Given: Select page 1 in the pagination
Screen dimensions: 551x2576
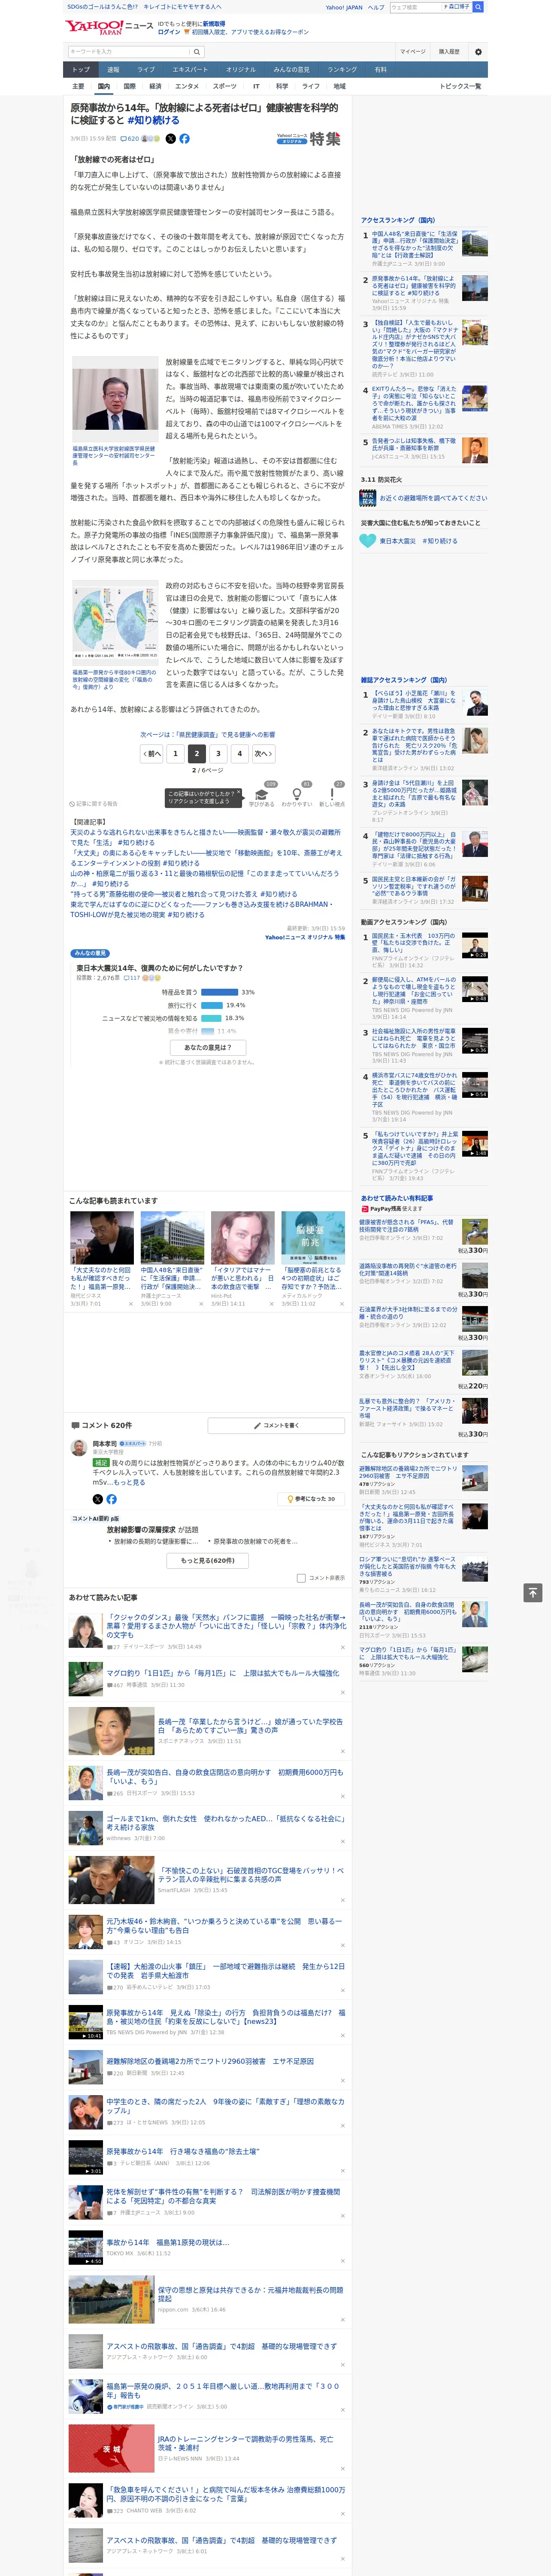Looking at the screenshot, I should (175, 754).
